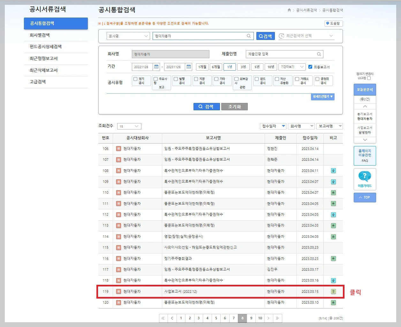
Task: Sort results using the 접수일자 arrow button
Action: [x=283, y=126]
